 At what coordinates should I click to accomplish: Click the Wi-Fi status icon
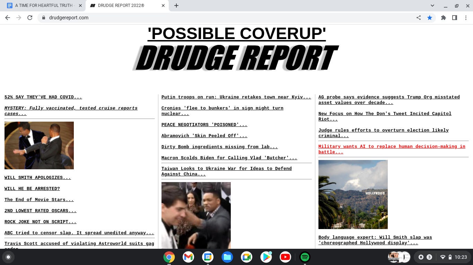(443, 257)
